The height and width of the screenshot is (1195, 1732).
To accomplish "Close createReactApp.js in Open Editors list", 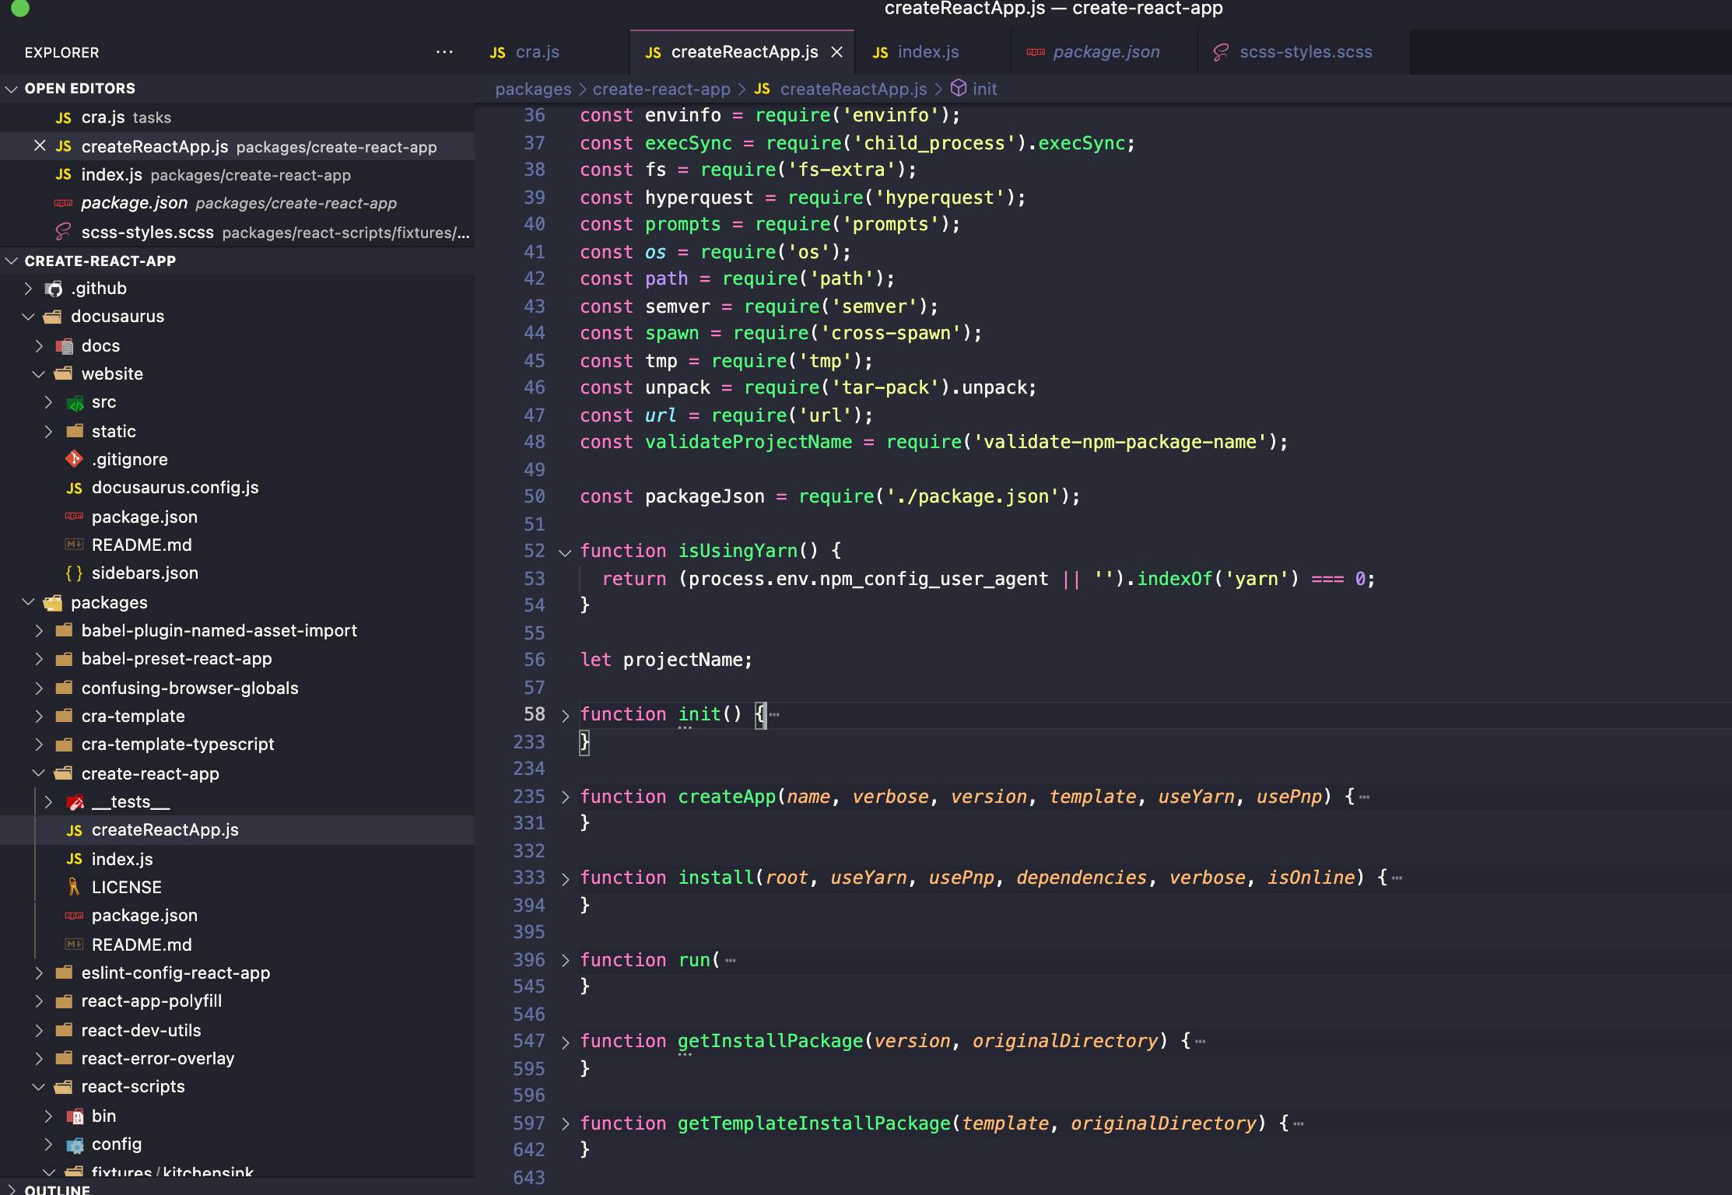I will coord(40,146).
